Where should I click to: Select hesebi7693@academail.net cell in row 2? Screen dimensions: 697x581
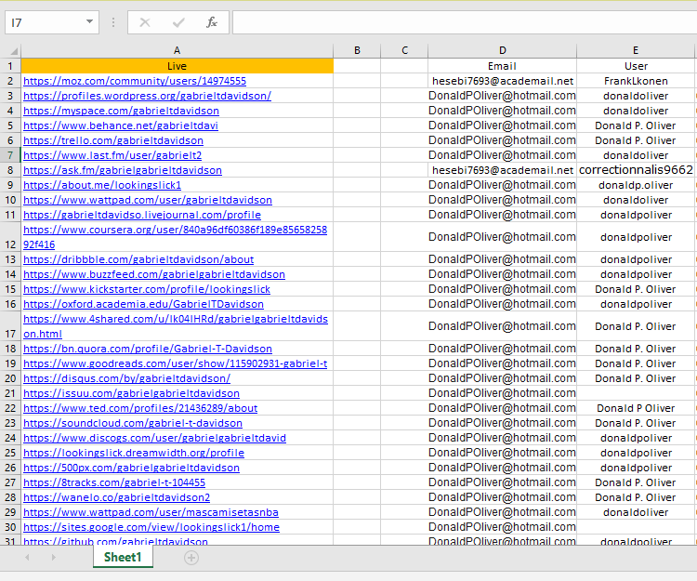(502, 81)
